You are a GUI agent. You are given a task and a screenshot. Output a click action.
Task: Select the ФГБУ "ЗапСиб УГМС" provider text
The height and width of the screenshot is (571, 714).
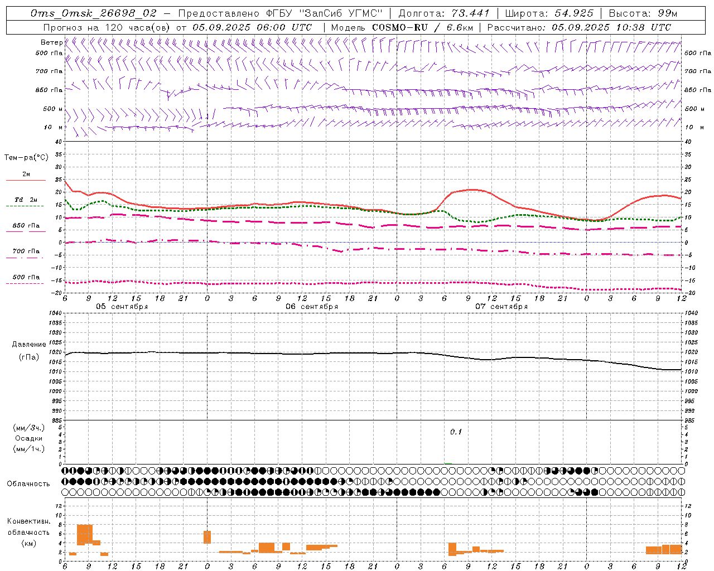click(324, 13)
